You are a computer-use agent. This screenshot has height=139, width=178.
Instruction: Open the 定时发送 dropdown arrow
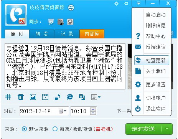click(167, 129)
